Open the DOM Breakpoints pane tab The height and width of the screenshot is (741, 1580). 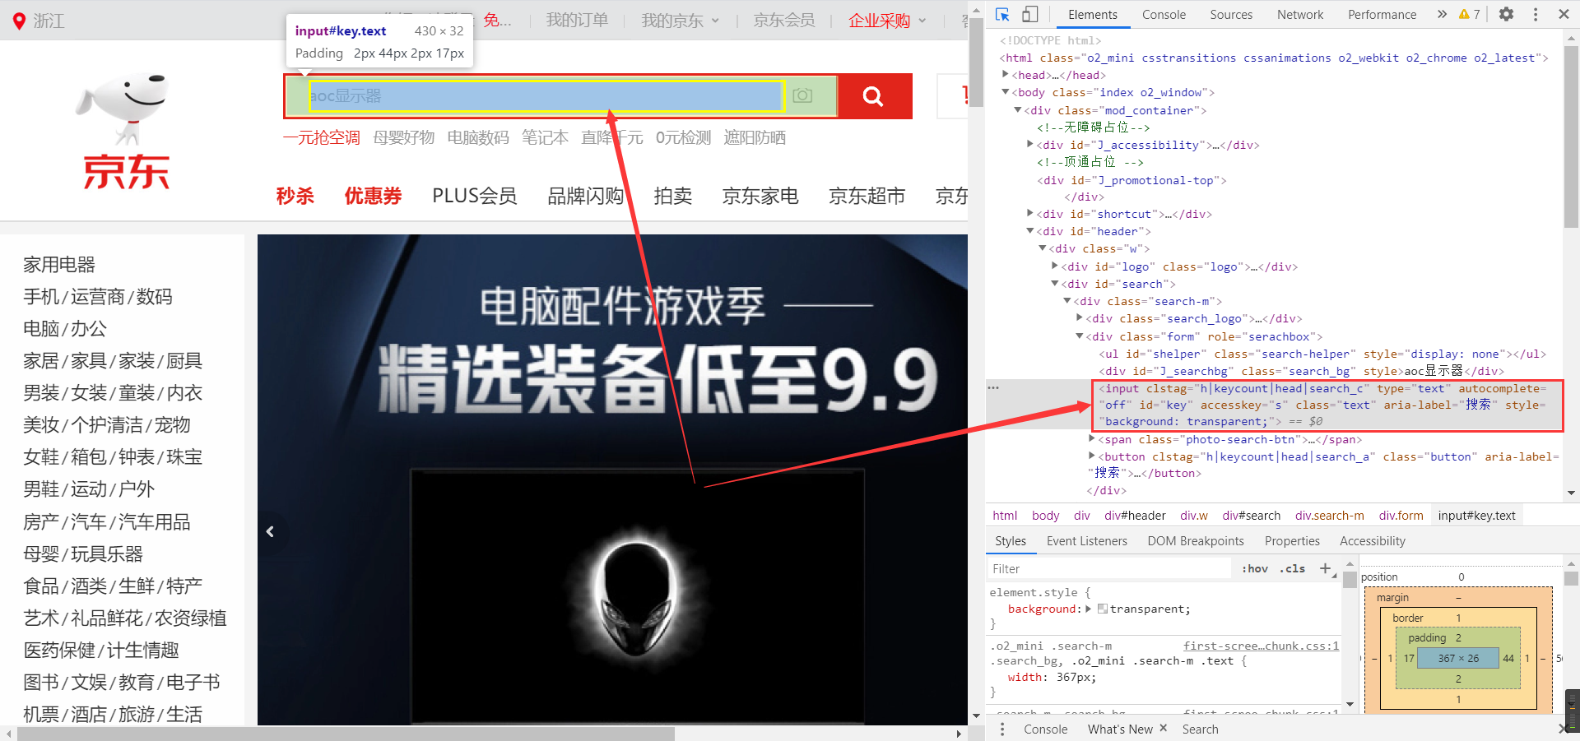pyautogui.click(x=1196, y=540)
